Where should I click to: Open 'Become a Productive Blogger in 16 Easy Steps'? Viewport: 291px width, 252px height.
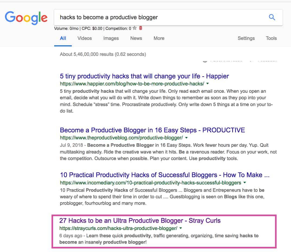click(152, 130)
